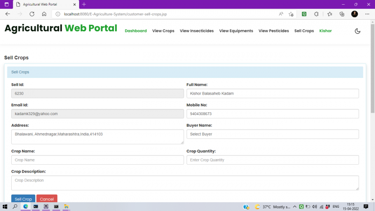
Task: Open a new browser tab
Action: click(x=84, y=4)
